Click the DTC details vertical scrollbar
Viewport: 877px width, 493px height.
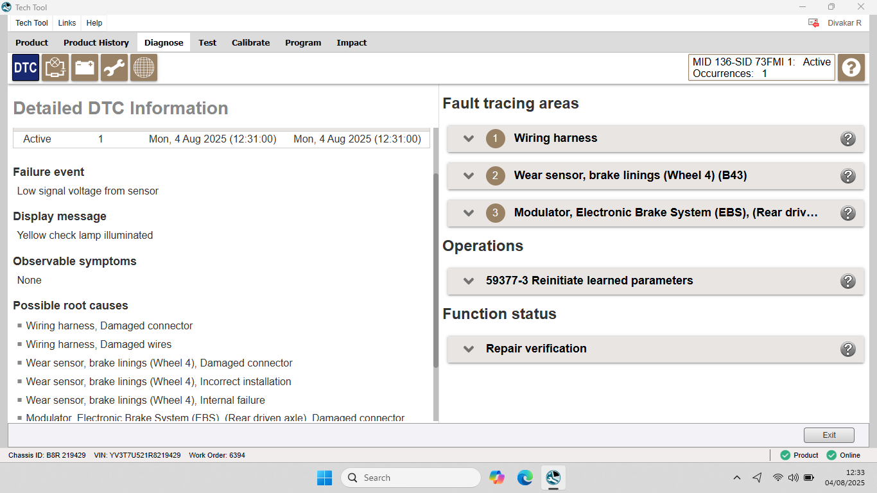(436, 270)
